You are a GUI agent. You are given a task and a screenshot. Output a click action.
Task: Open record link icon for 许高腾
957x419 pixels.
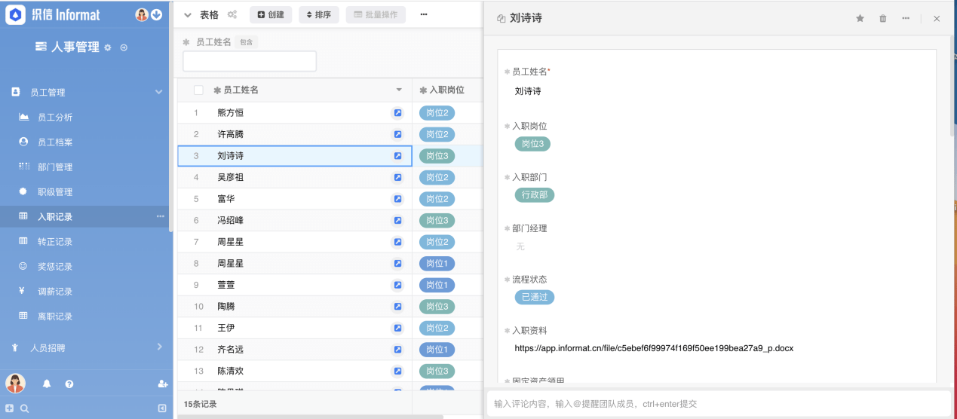tap(397, 134)
